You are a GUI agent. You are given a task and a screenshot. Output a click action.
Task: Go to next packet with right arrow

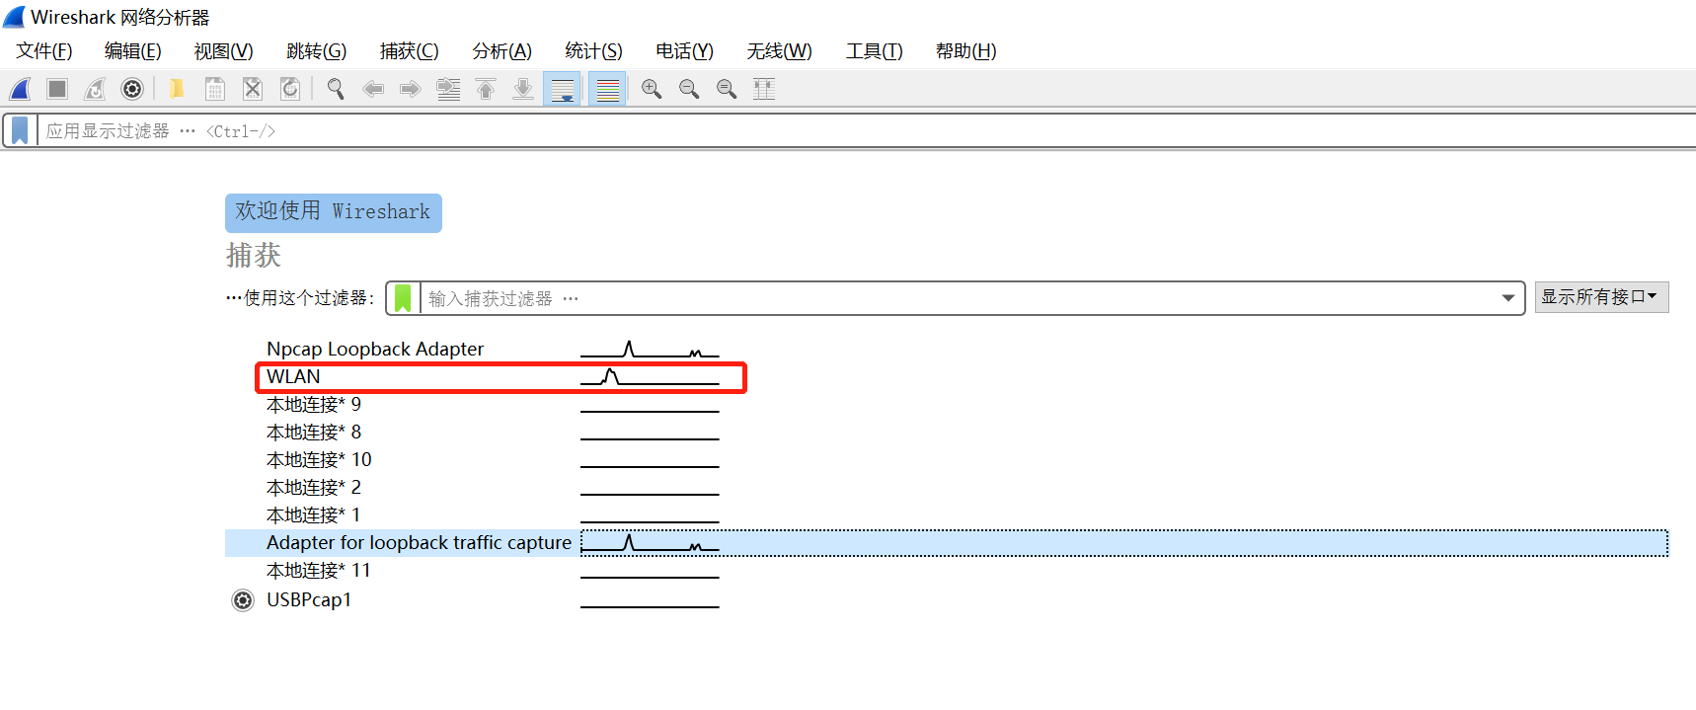[x=411, y=89]
